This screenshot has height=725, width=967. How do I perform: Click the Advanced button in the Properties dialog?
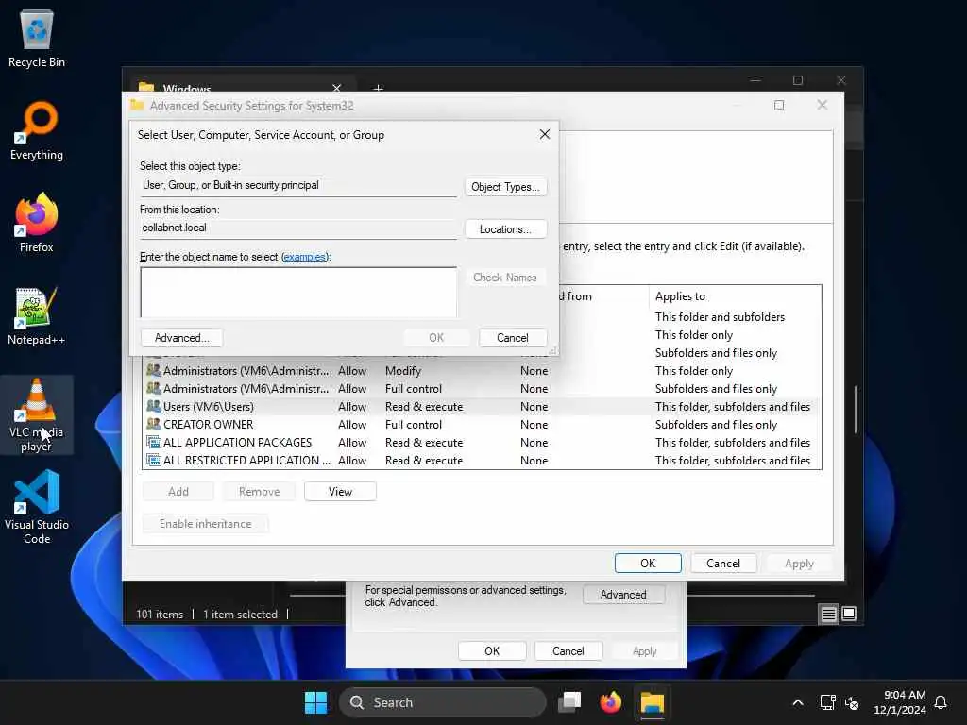(x=623, y=595)
